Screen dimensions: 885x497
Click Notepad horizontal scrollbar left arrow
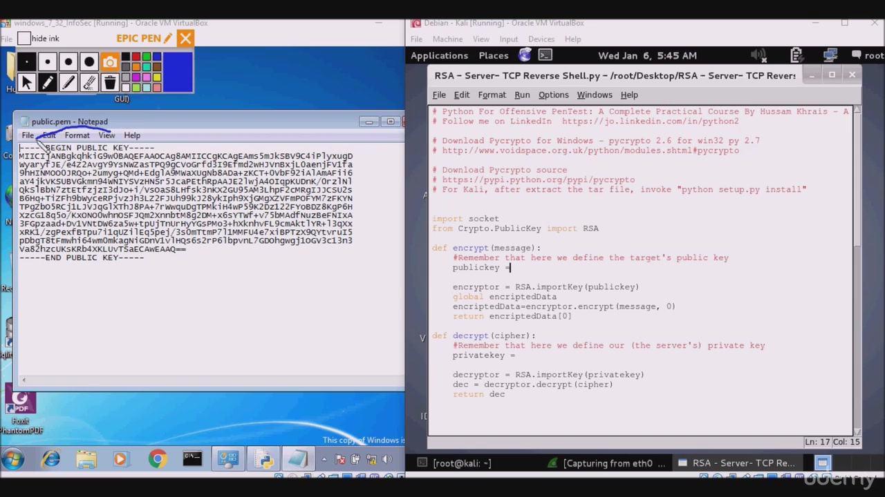click(24, 380)
